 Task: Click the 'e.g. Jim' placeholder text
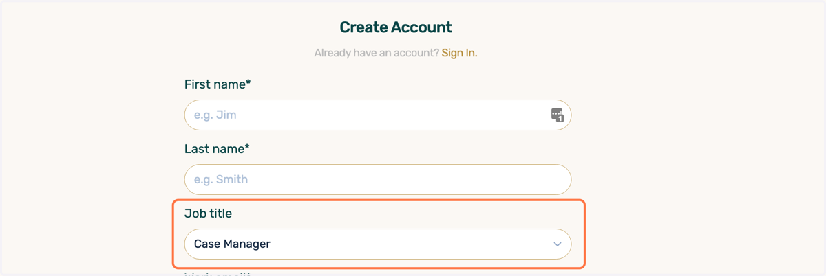tap(215, 115)
